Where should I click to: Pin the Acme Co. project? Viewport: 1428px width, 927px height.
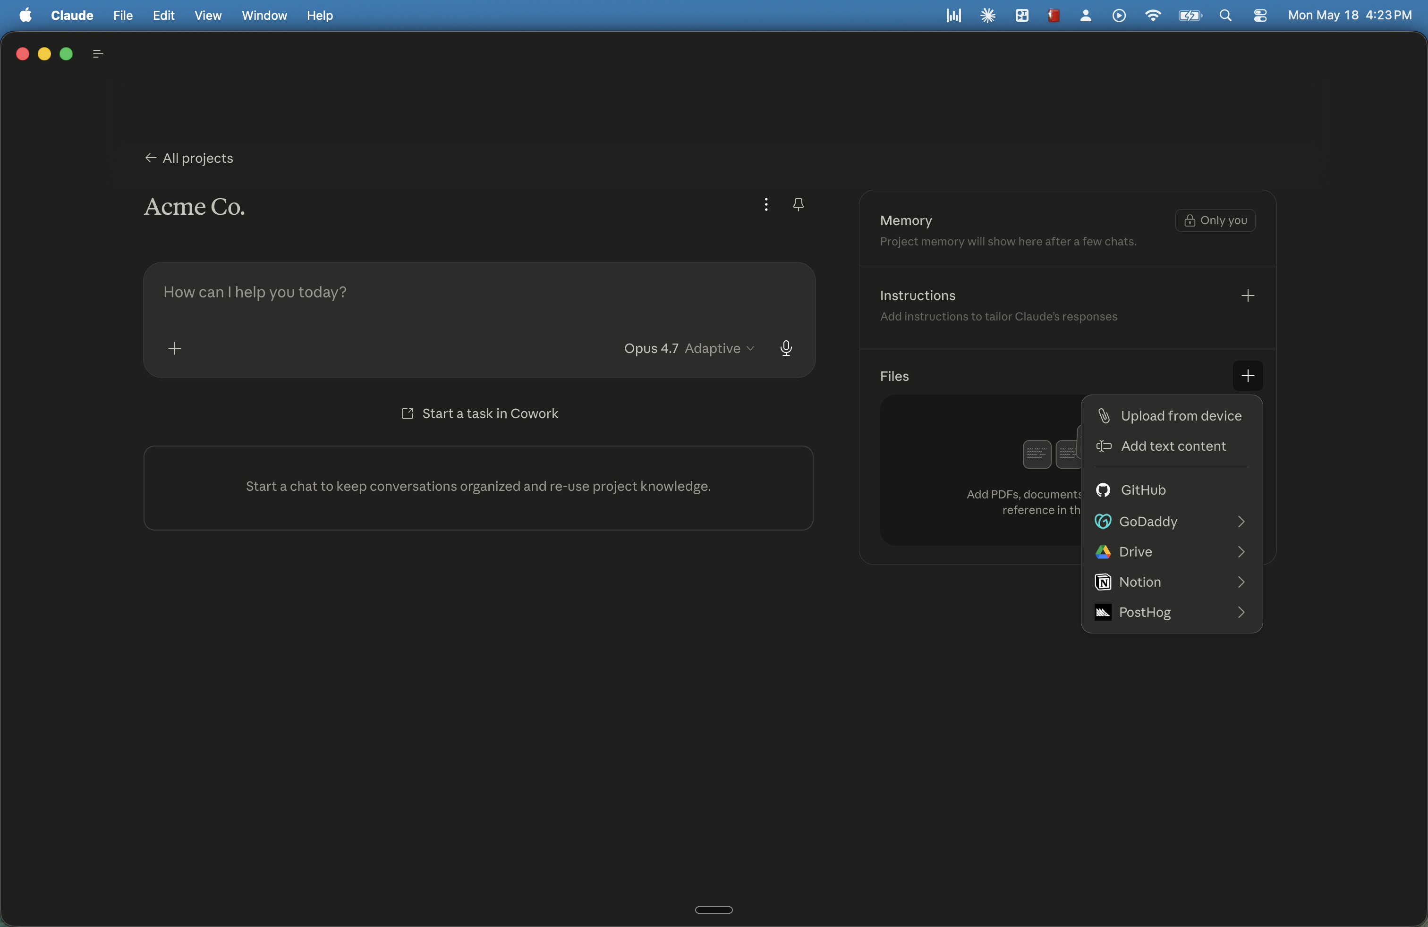798,204
